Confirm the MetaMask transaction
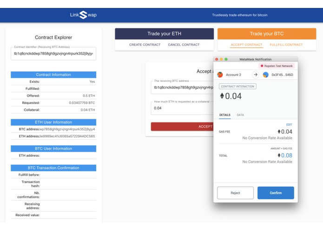Viewport: 323px width, 230px height. tap(276, 193)
